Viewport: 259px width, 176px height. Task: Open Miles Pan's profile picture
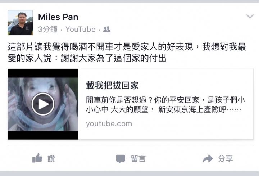(x=20, y=23)
